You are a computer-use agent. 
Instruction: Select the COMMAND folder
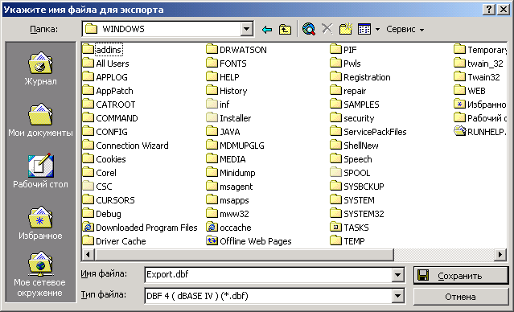pyautogui.click(x=110, y=118)
